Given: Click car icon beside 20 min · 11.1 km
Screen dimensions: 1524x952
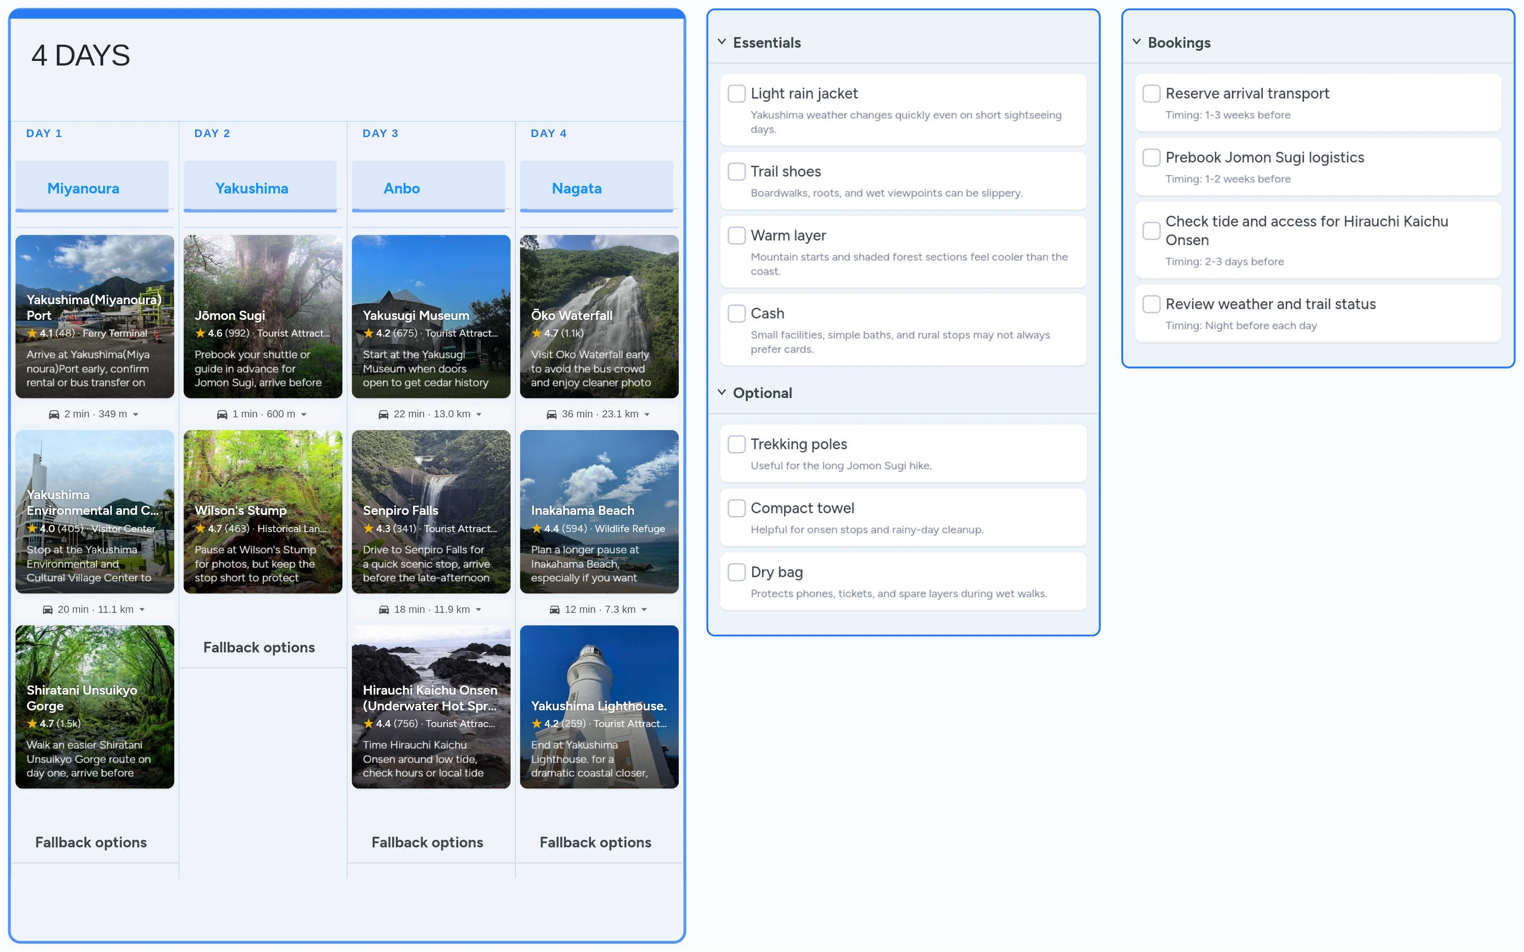Looking at the screenshot, I should (48, 609).
